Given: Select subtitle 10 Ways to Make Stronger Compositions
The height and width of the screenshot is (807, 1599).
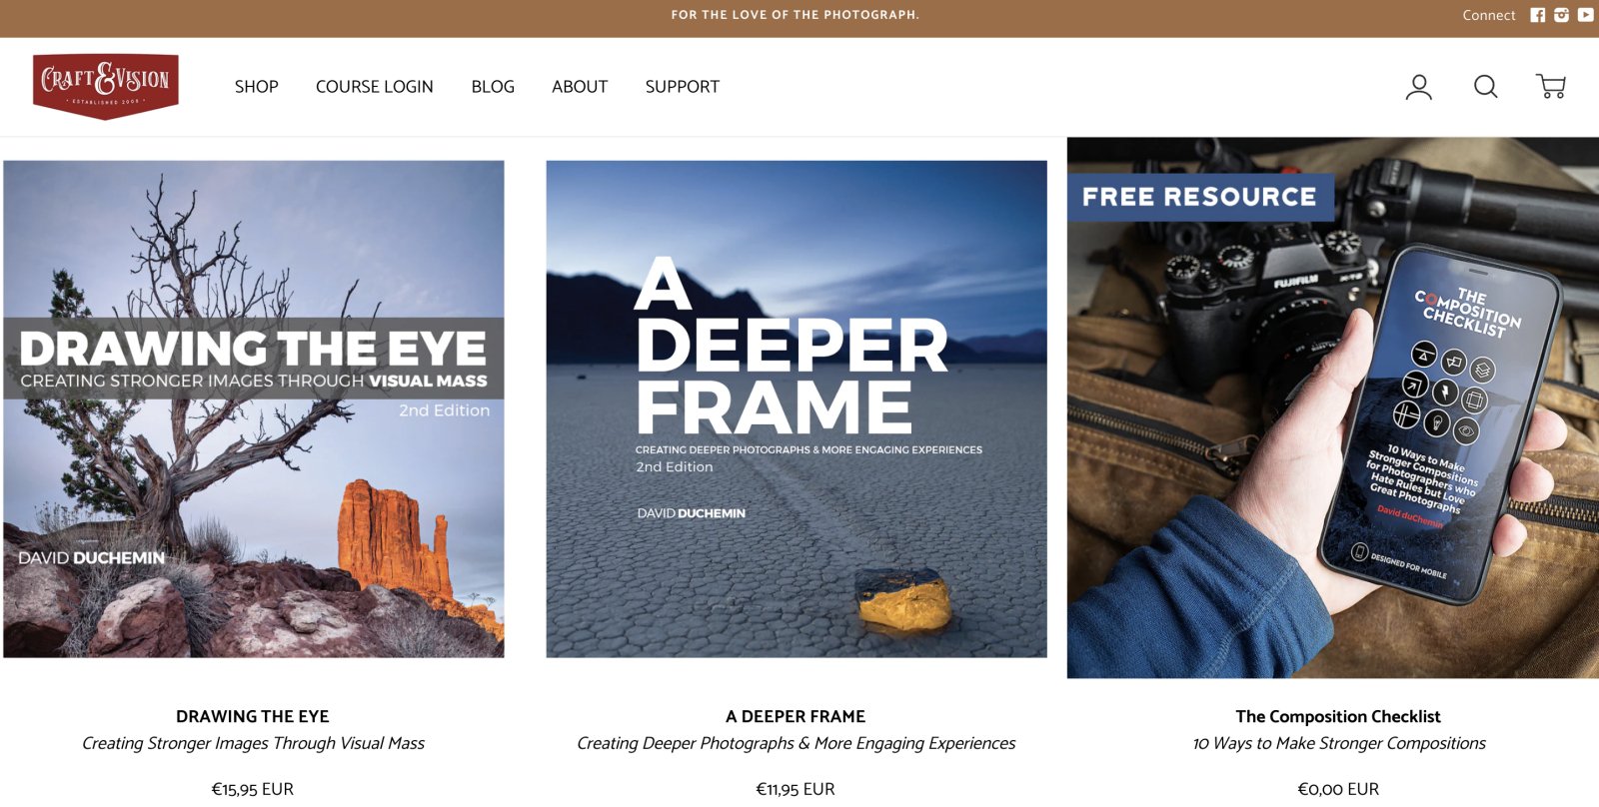Looking at the screenshot, I should [1338, 743].
